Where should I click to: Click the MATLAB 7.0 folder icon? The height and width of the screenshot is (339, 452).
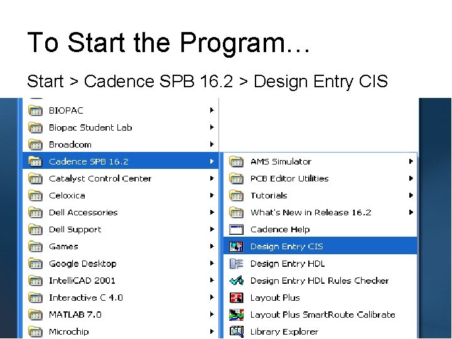point(35,315)
